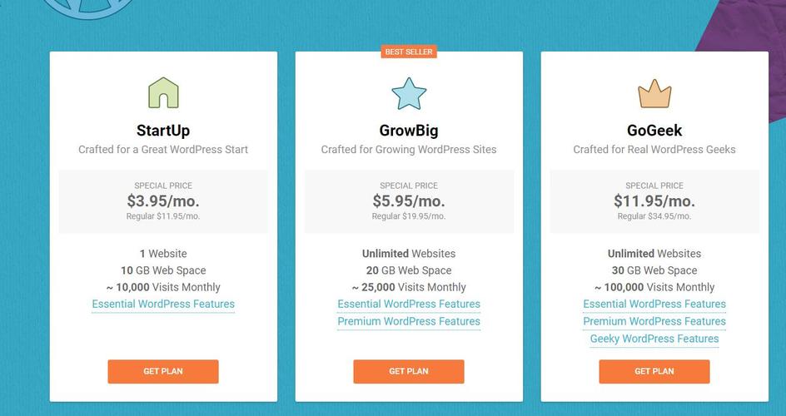View Geeky WordPress Features details
Viewport: 786px width, 416px height.
[654, 339]
